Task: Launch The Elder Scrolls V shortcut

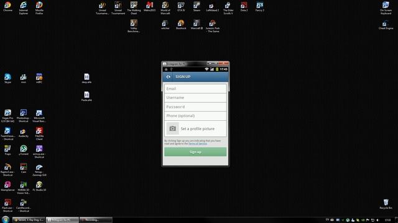Action: [228, 7]
